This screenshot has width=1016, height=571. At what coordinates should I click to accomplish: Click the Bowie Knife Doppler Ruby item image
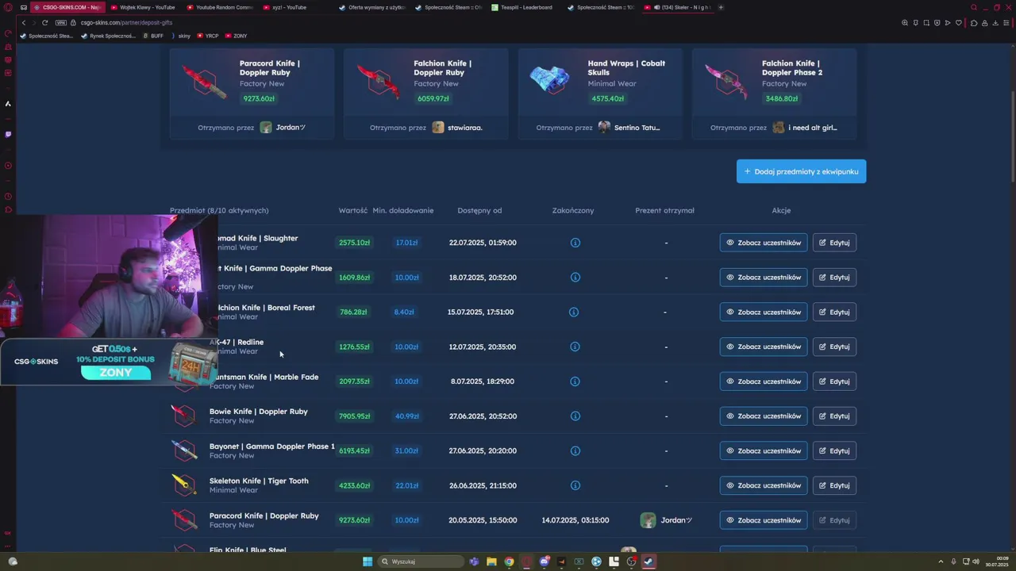point(184,416)
